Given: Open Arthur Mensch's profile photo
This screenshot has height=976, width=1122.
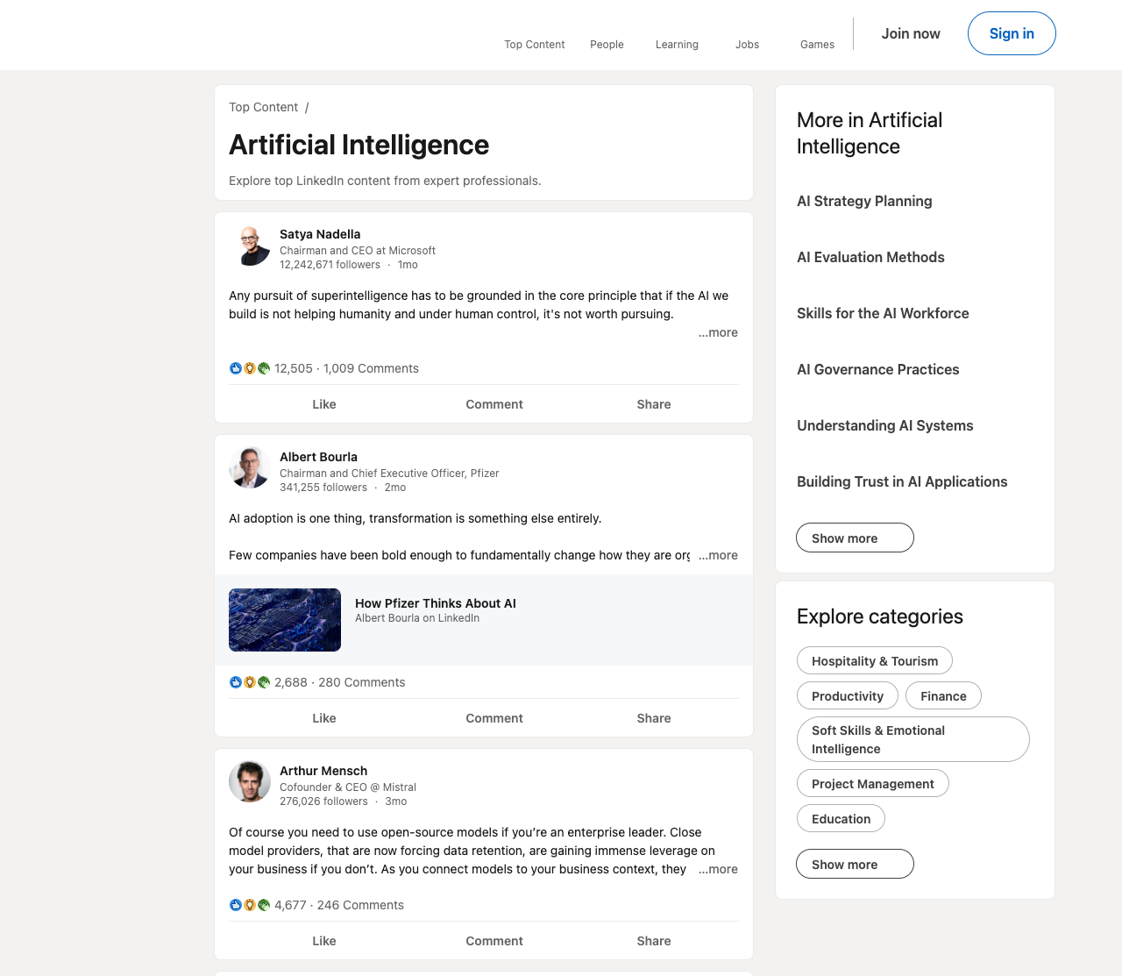Looking at the screenshot, I should click(x=250, y=781).
